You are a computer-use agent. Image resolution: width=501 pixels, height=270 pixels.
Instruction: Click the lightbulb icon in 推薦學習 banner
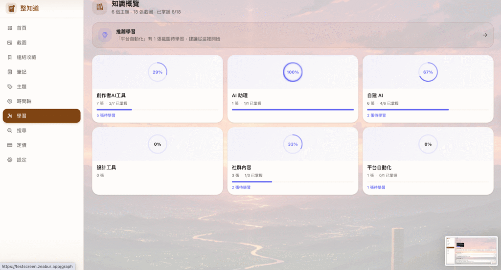(105, 35)
